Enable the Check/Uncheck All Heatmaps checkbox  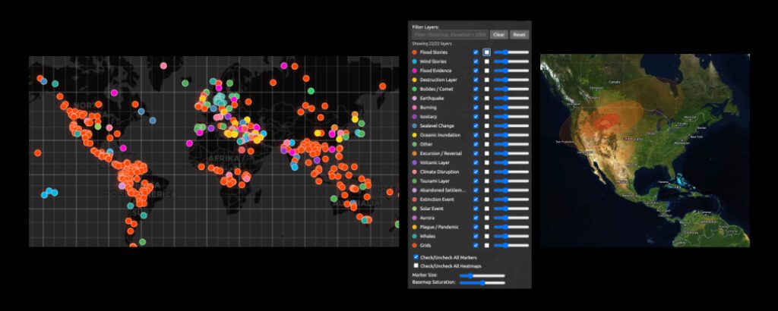point(416,266)
